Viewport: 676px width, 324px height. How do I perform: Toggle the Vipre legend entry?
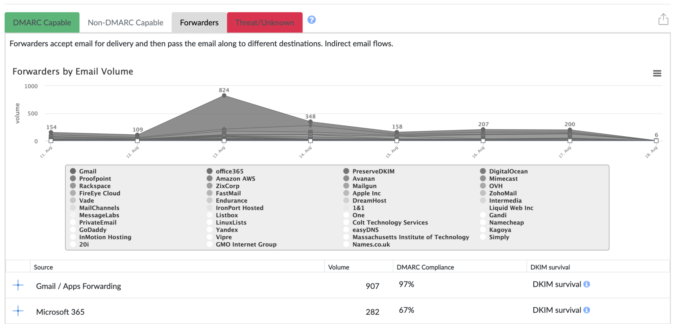click(219, 237)
